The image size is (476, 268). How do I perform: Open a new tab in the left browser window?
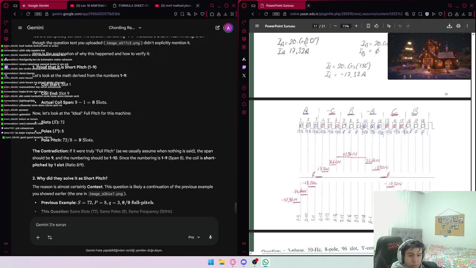pos(197,6)
